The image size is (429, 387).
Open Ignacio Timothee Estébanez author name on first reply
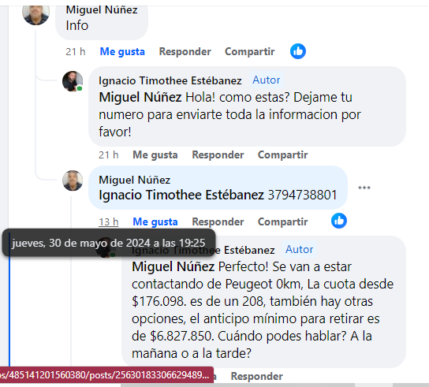[170, 80]
